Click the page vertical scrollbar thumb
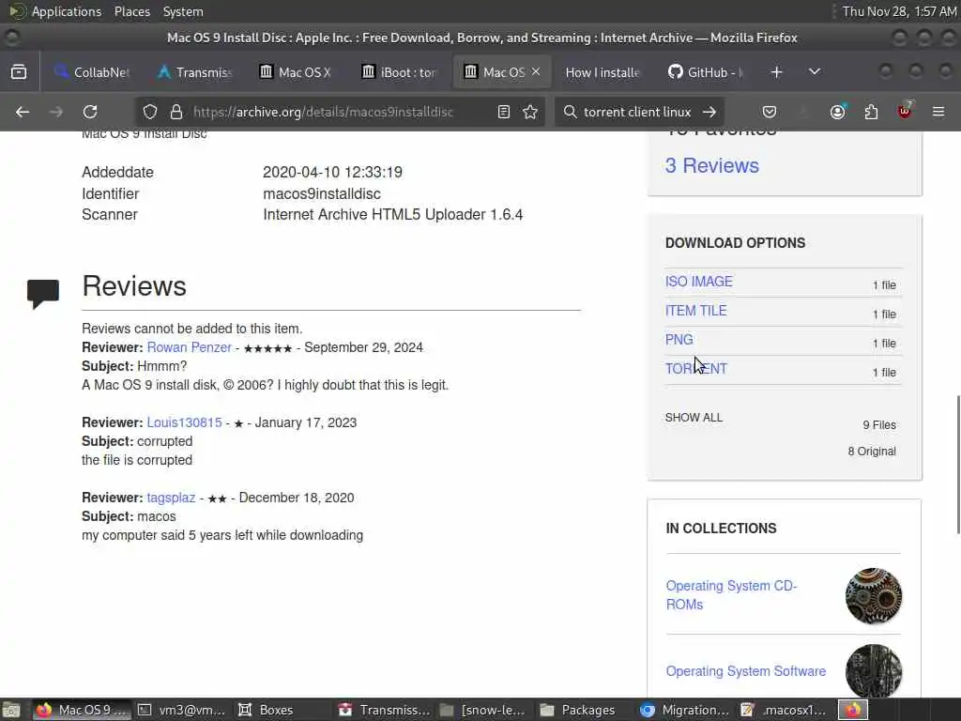 pos(957,465)
